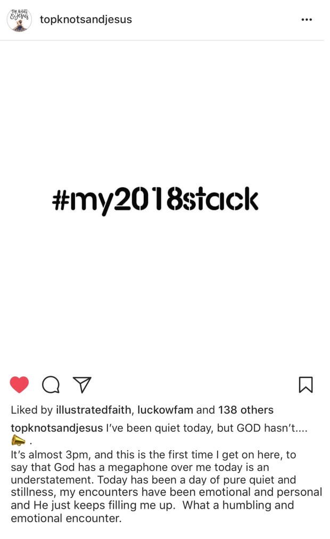Tap the bold topknotsandjesus name in caption

point(57,428)
